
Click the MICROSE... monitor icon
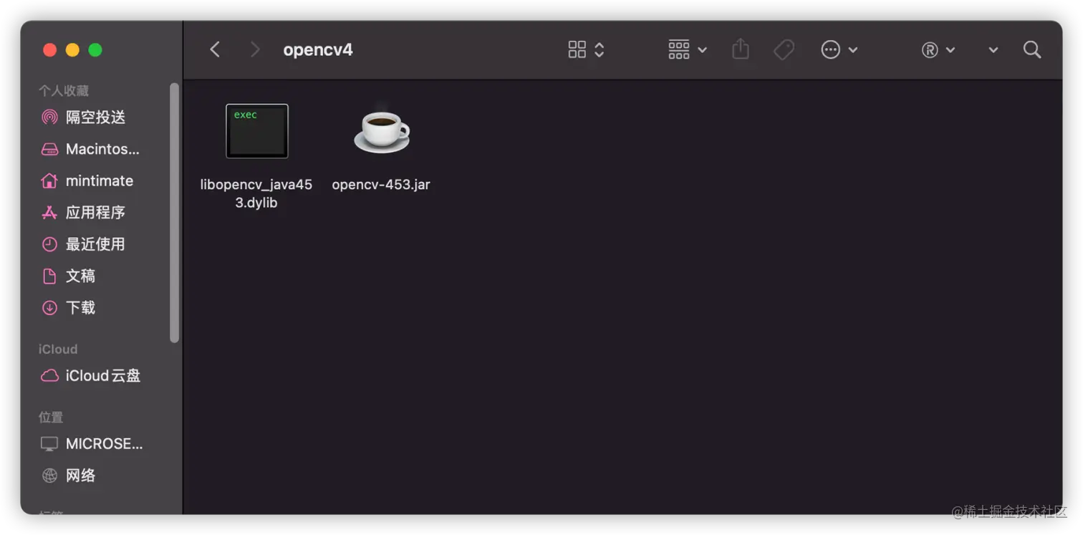click(x=49, y=443)
